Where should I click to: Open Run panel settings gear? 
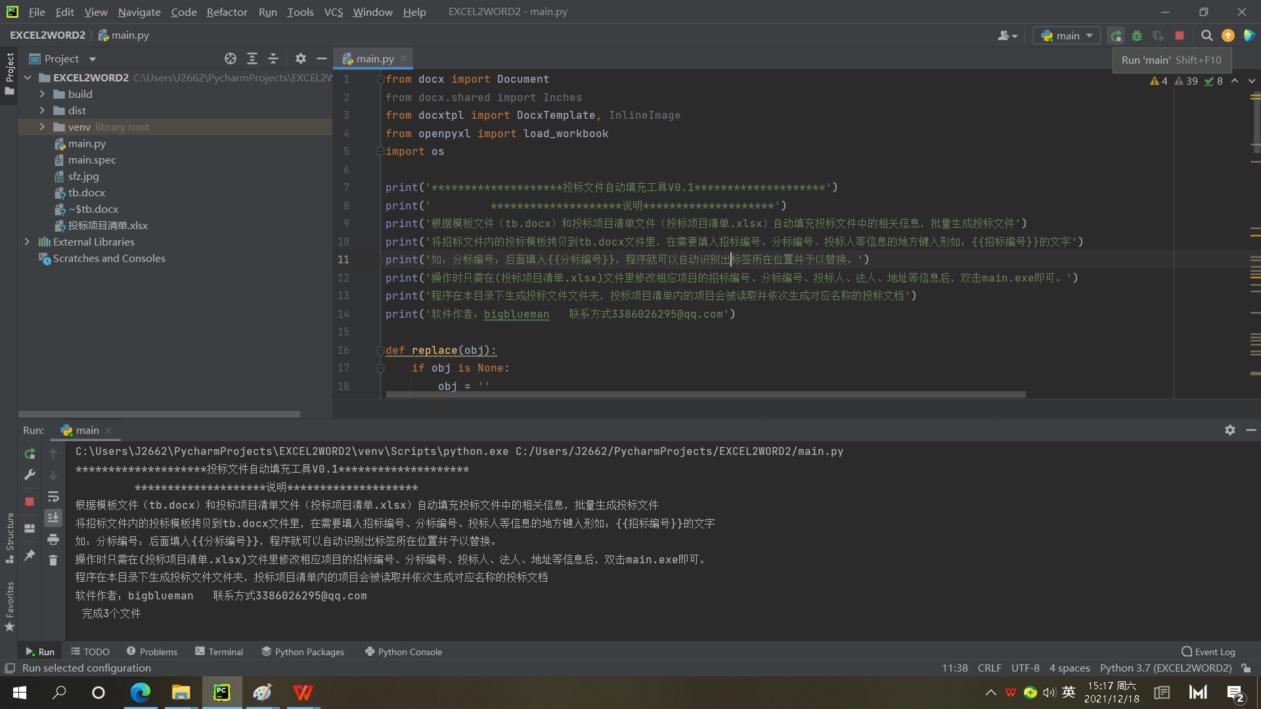[x=1230, y=430]
